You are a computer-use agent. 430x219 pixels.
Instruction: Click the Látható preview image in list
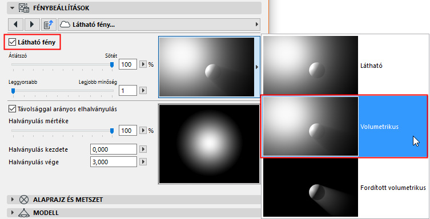point(311,66)
